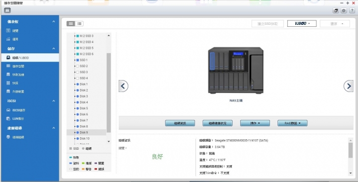Click the empty slot icon of SSD 3
358x182 pixels.
tap(78, 72)
